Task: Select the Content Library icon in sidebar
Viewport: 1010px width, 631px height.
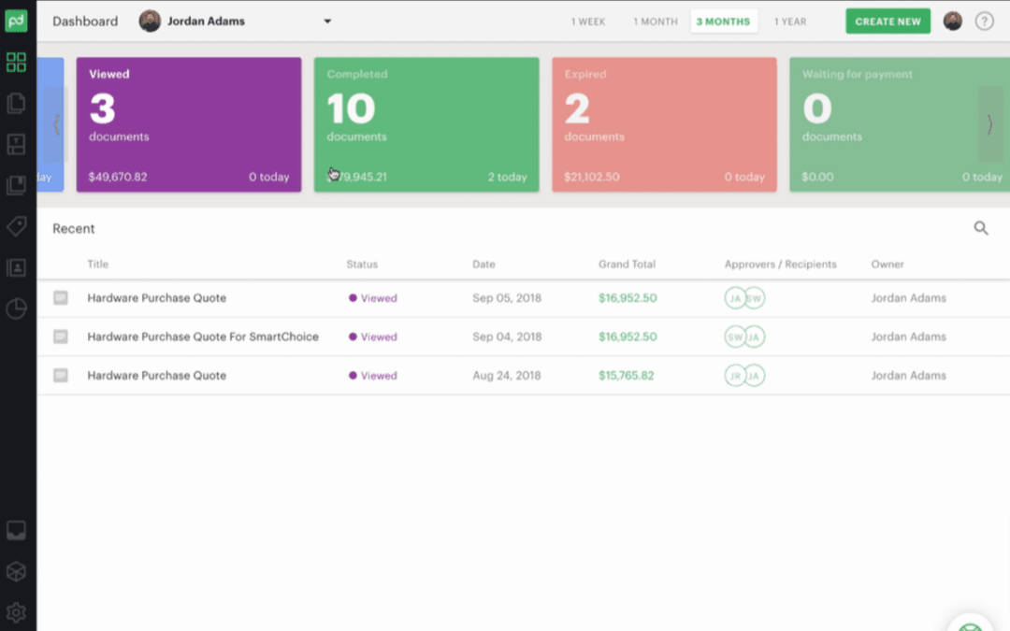Action: [16, 185]
